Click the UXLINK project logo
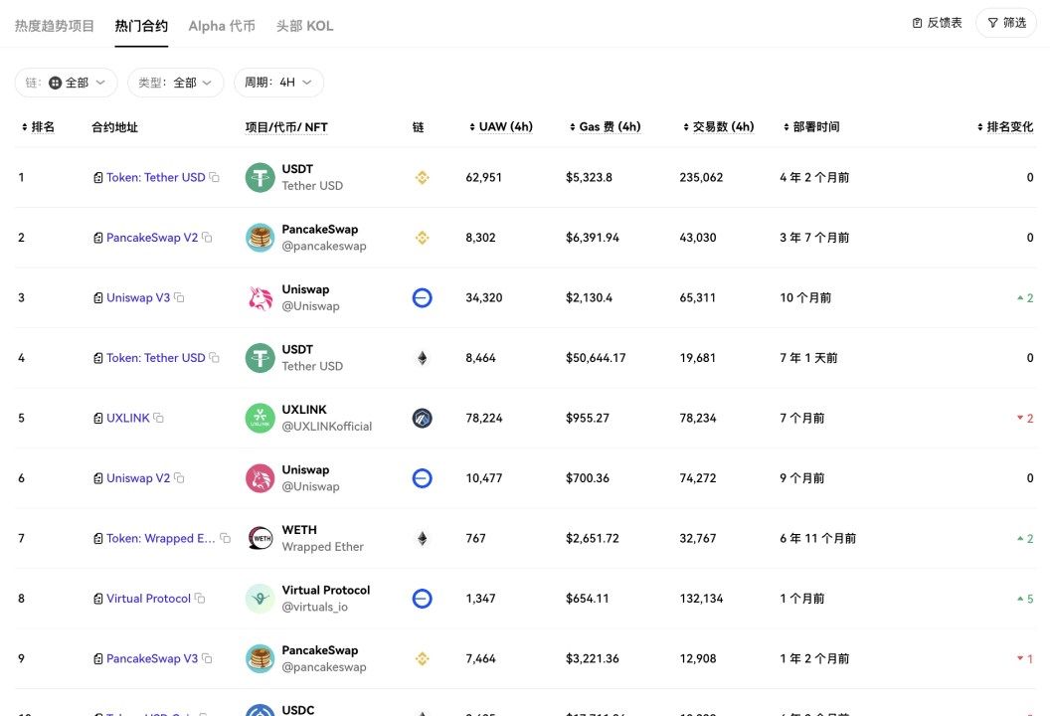This screenshot has width=1050, height=716. [x=260, y=419]
